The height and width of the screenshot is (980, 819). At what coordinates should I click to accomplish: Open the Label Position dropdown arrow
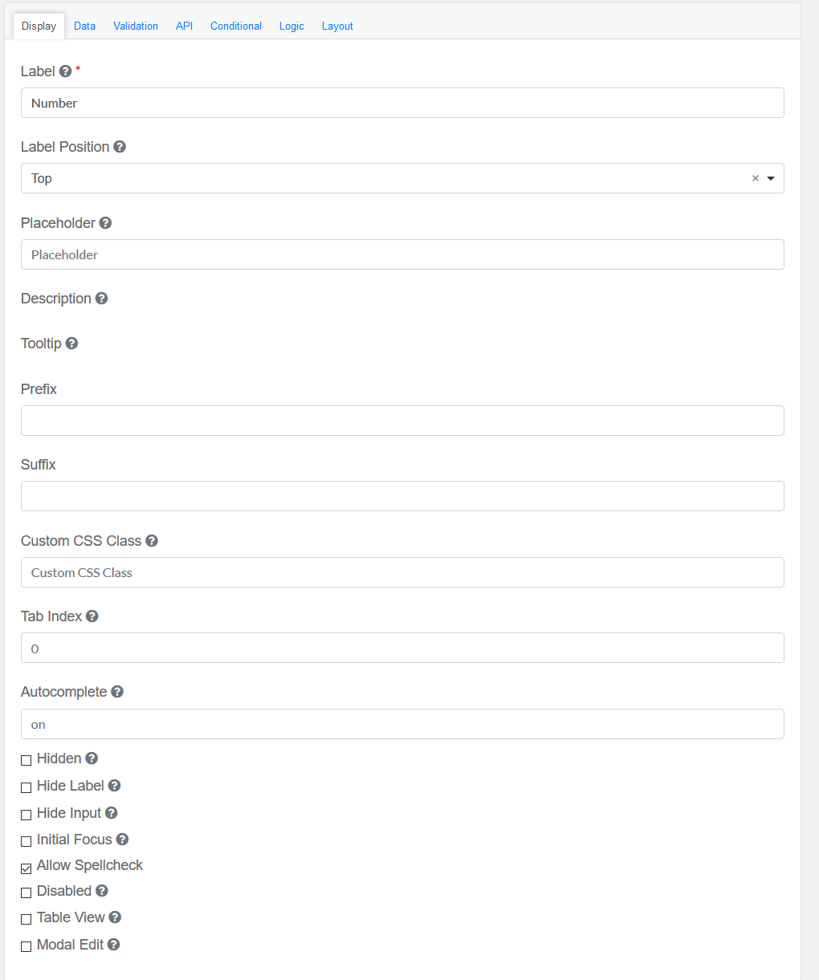[771, 178]
